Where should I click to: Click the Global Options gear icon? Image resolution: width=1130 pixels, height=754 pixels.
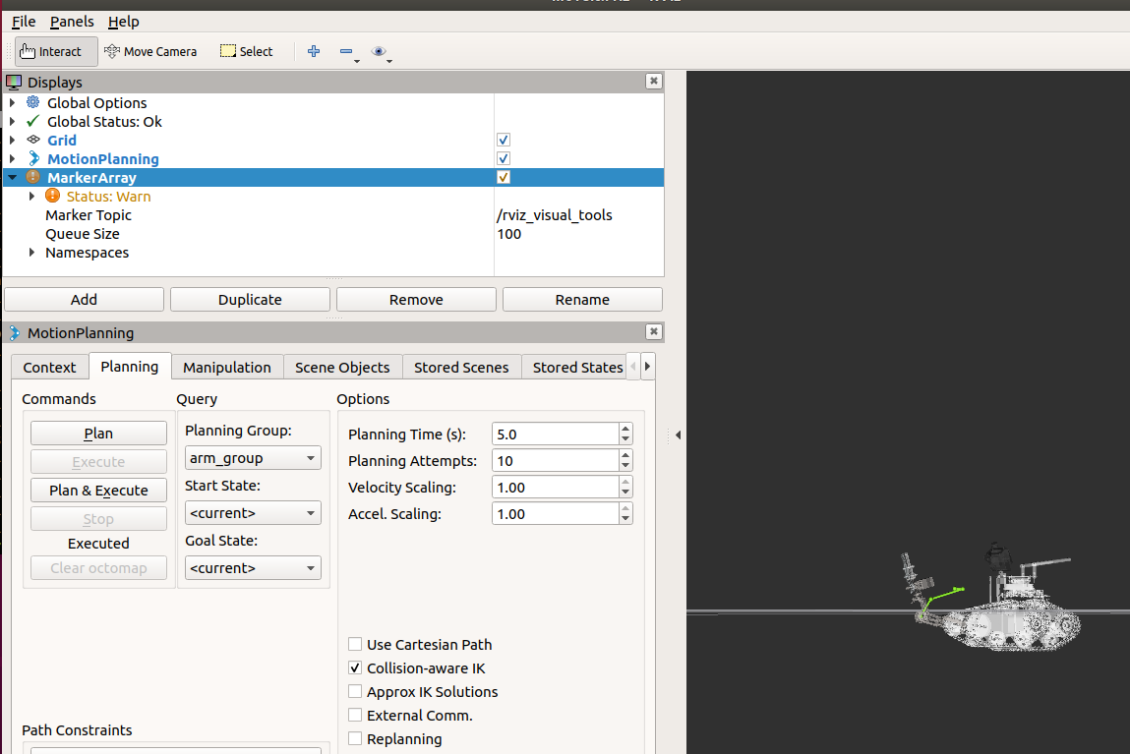pyautogui.click(x=33, y=103)
